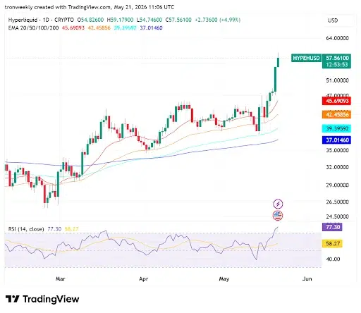The height and width of the screenshot is (313, 361).
Task: Select the HYPEHUSD price label
Action: 306,58
